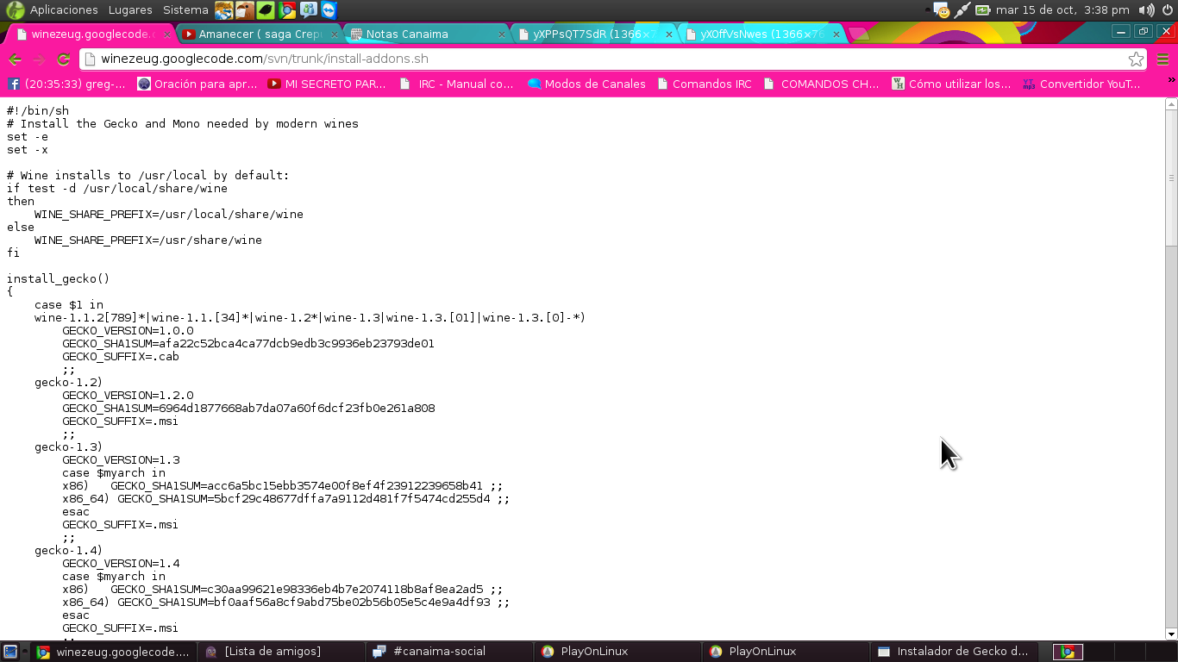Open the Facebook (20:35:33) greg bookmark

point(66,84)
